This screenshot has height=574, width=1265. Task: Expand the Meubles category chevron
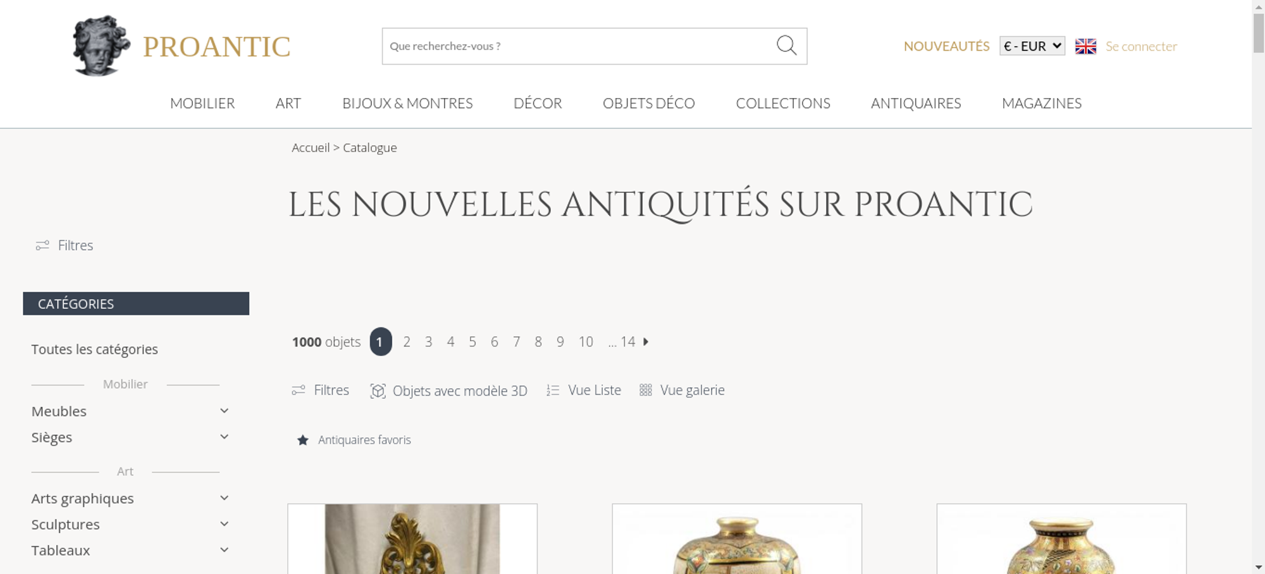(x=224, y=411)
